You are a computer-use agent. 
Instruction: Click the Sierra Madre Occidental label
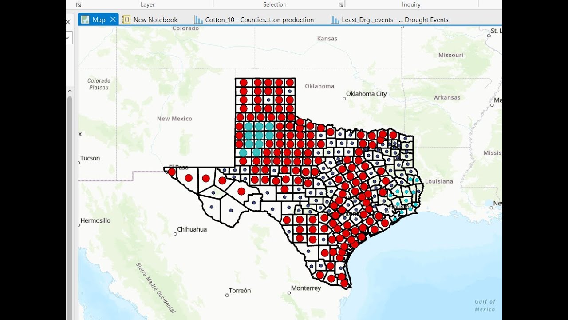click(156, 288)
